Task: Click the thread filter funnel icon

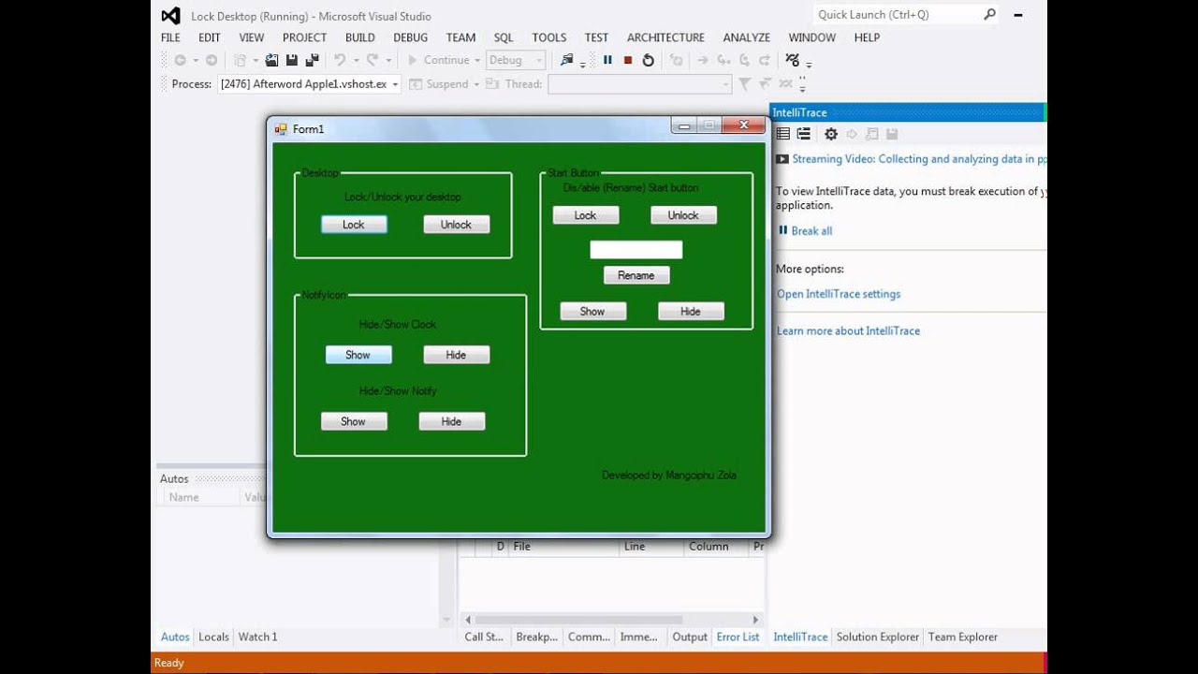Action: (x=744, y=84)
